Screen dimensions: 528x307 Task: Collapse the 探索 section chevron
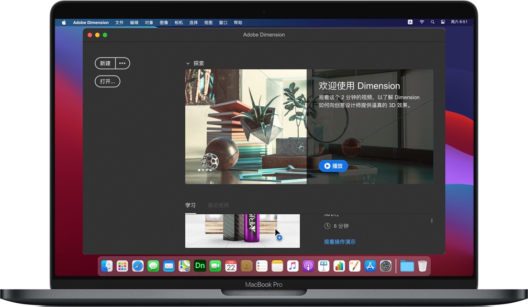point(188,63)
